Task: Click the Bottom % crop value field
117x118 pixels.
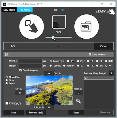Action: click(x=49, y=107)
